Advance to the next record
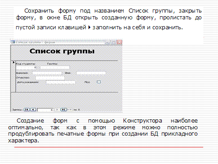Viewport: 218px width, 164px height. [57, 109]
